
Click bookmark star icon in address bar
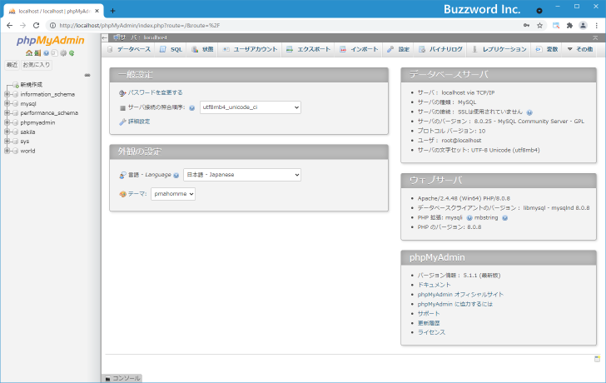[x=540, y=26]
